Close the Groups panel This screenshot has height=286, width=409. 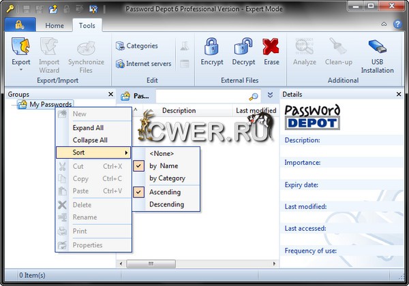pyautogui.click(x=110, y=94)
